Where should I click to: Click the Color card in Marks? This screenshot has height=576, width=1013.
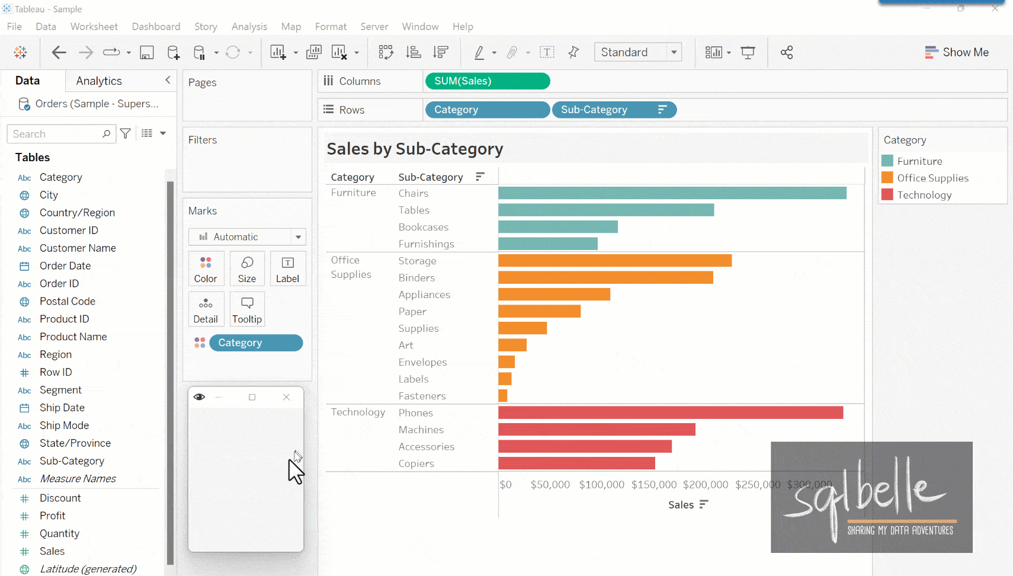pyautogui.click(x=206, y=268)
